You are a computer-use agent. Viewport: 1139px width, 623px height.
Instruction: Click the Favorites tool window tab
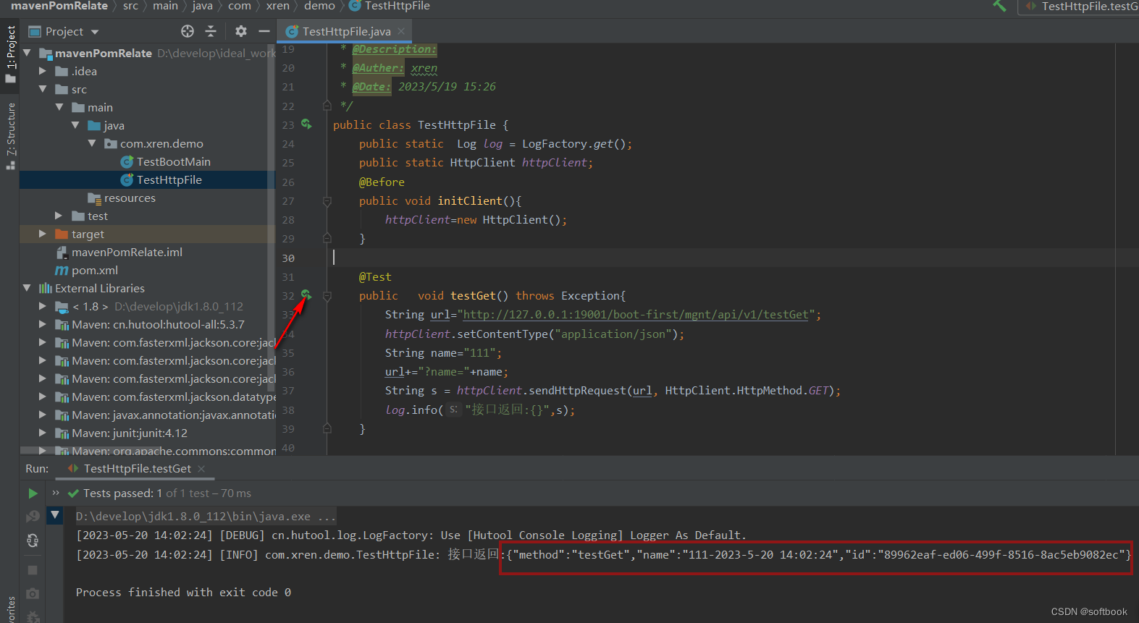(x=10, y=609)
